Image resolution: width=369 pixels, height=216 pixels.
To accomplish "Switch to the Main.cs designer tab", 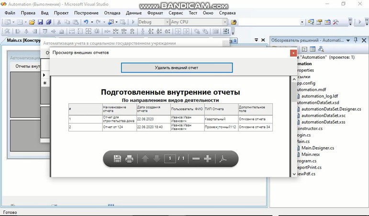I will point(23,40).
